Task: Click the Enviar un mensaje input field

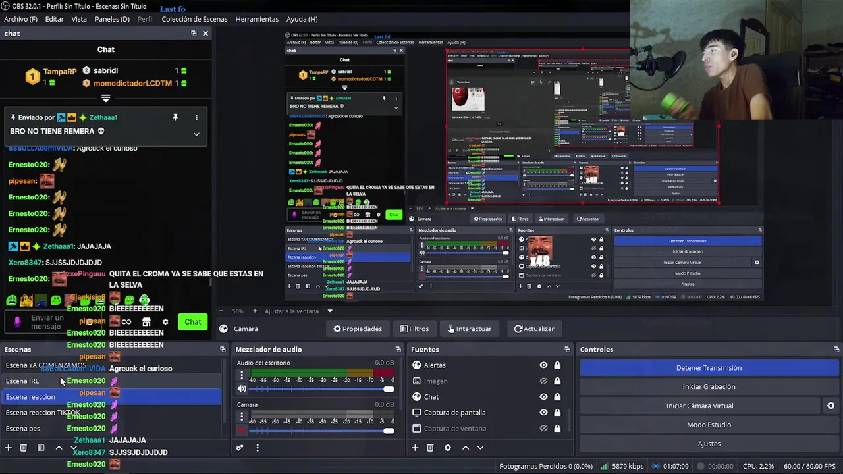Action: click(x=47, y=322)
